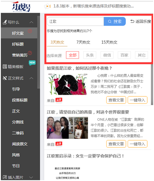
Task: Click the help icon beside 好文案
Action: click(30, 31)
